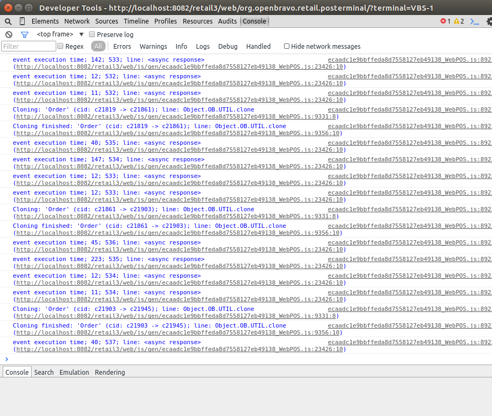
Task: Switch to the Emulation drawer tab
Action: click(x=74, y=373)
